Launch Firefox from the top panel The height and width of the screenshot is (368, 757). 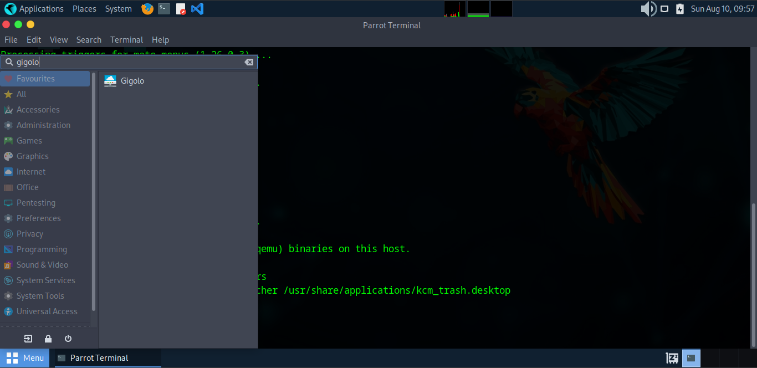(x=147, y=9)
